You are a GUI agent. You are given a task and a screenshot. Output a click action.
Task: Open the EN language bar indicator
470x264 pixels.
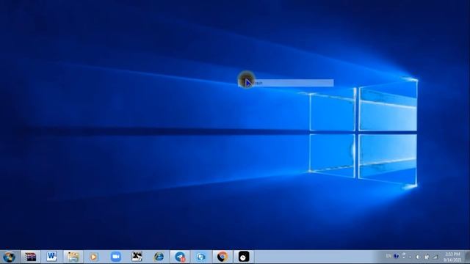(388, 256)
